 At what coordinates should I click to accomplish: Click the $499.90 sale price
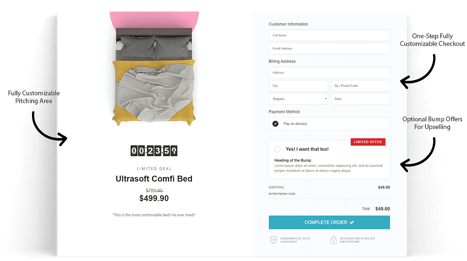click(154, 198)
